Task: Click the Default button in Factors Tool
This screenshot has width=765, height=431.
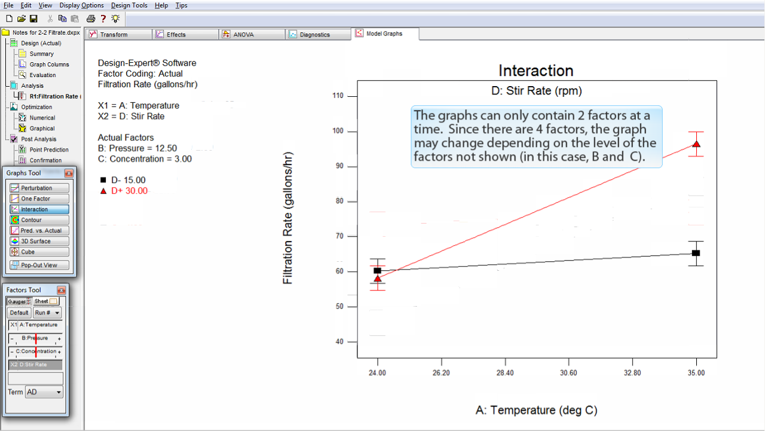Action: 19,313
